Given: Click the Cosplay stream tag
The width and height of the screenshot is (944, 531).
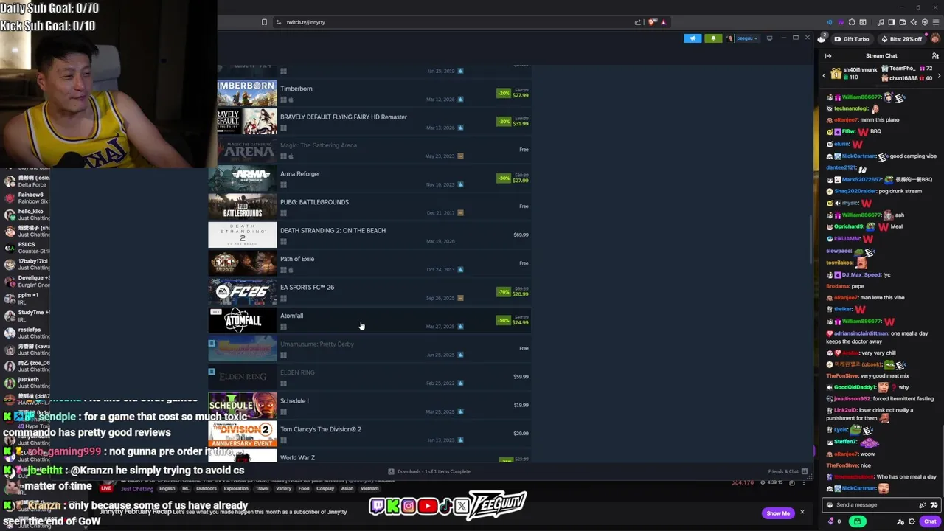Looking at the screenshot, I should 325,489.
